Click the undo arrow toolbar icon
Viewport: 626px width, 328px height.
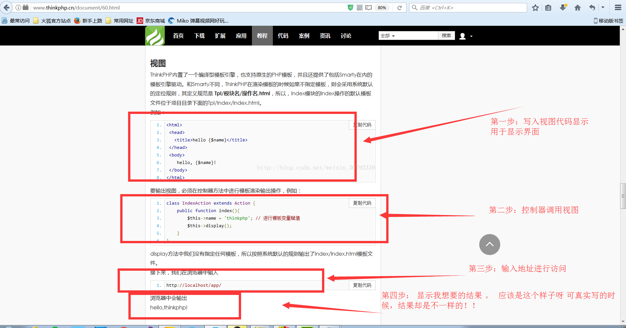tap(592, 8)
